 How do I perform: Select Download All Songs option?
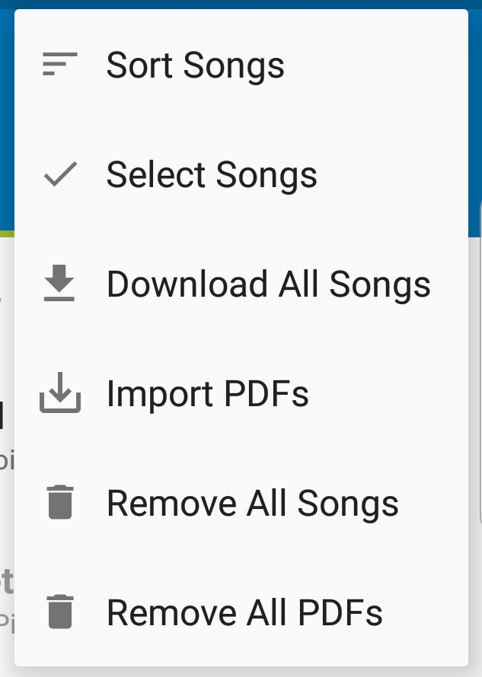coord(241,284)
